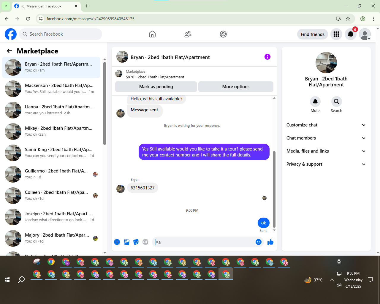Image resolution: width=380 pixels, height=304 pixels.
Task: Click the system clock showing 9:05 PM
Action: click(x=353, y=273)
